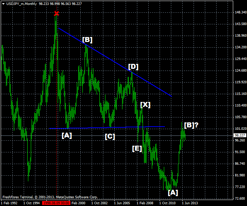Select the [D] wave label

[x=133, y=66]
